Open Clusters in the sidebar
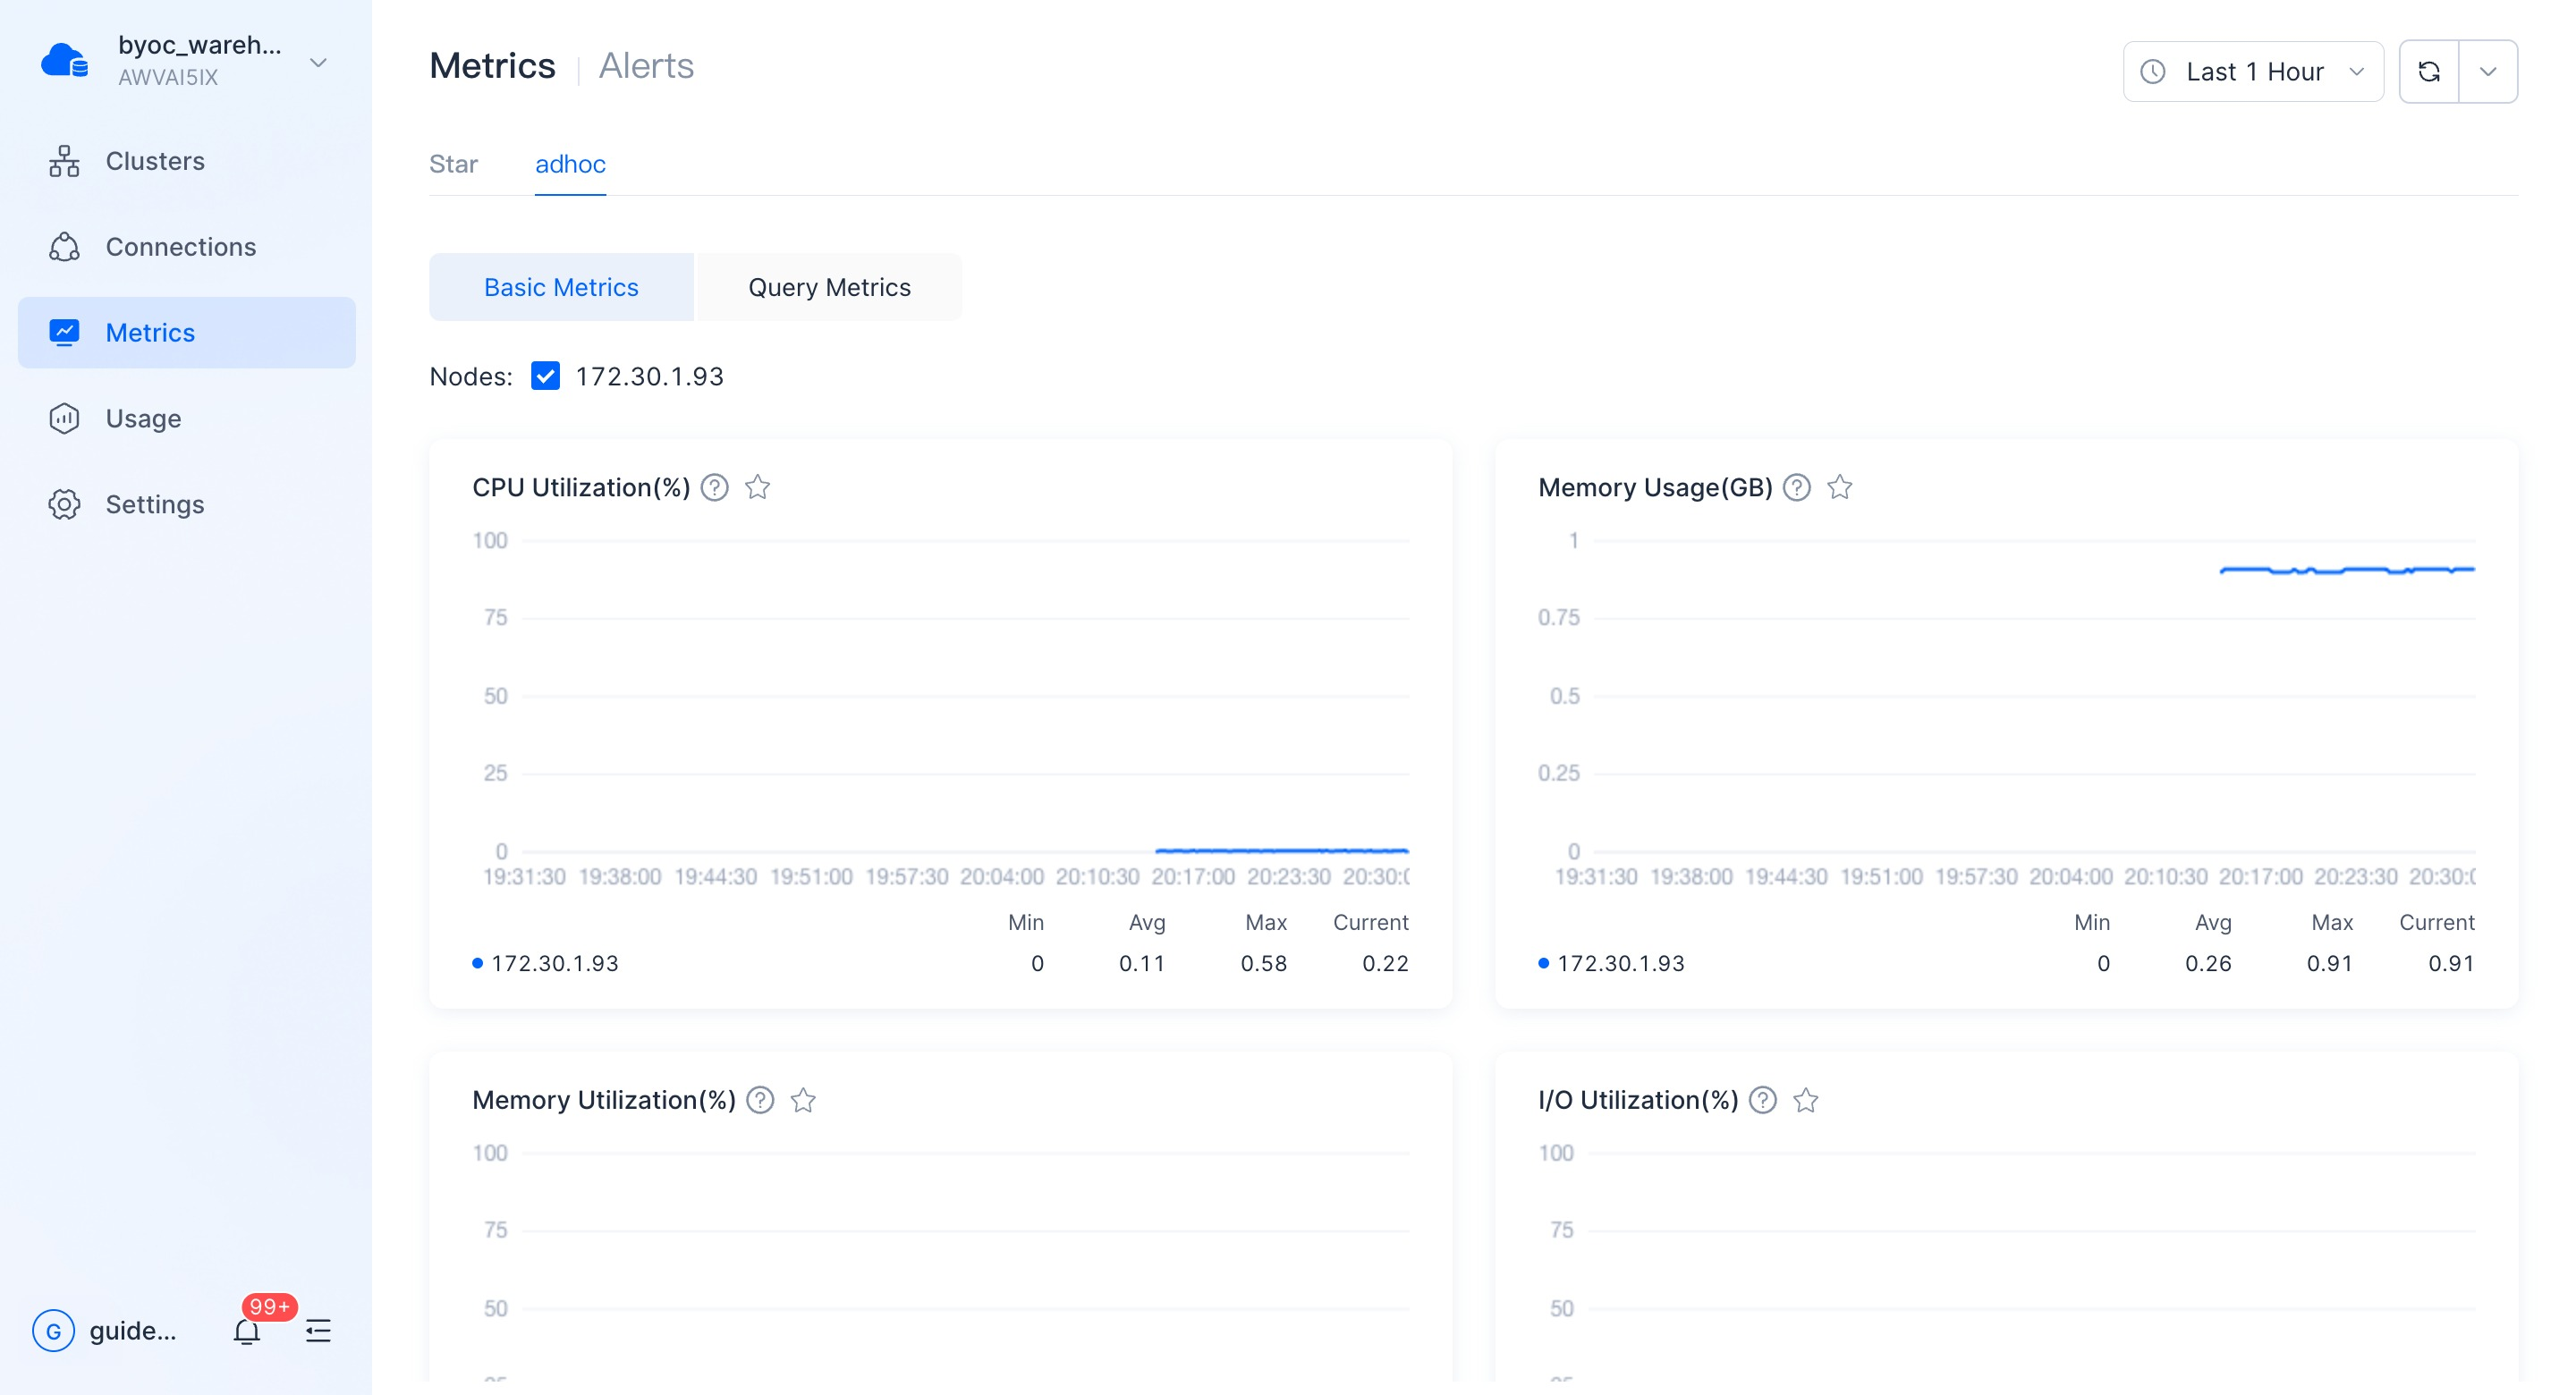Viewport: 2576px width, 1395px height. click(x=187, y=161)
